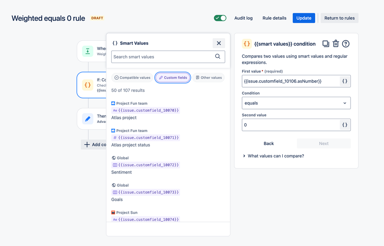Open help for the condition
Image resolution: width=384 pixels, height=246 pixels.
coord(346,44)
